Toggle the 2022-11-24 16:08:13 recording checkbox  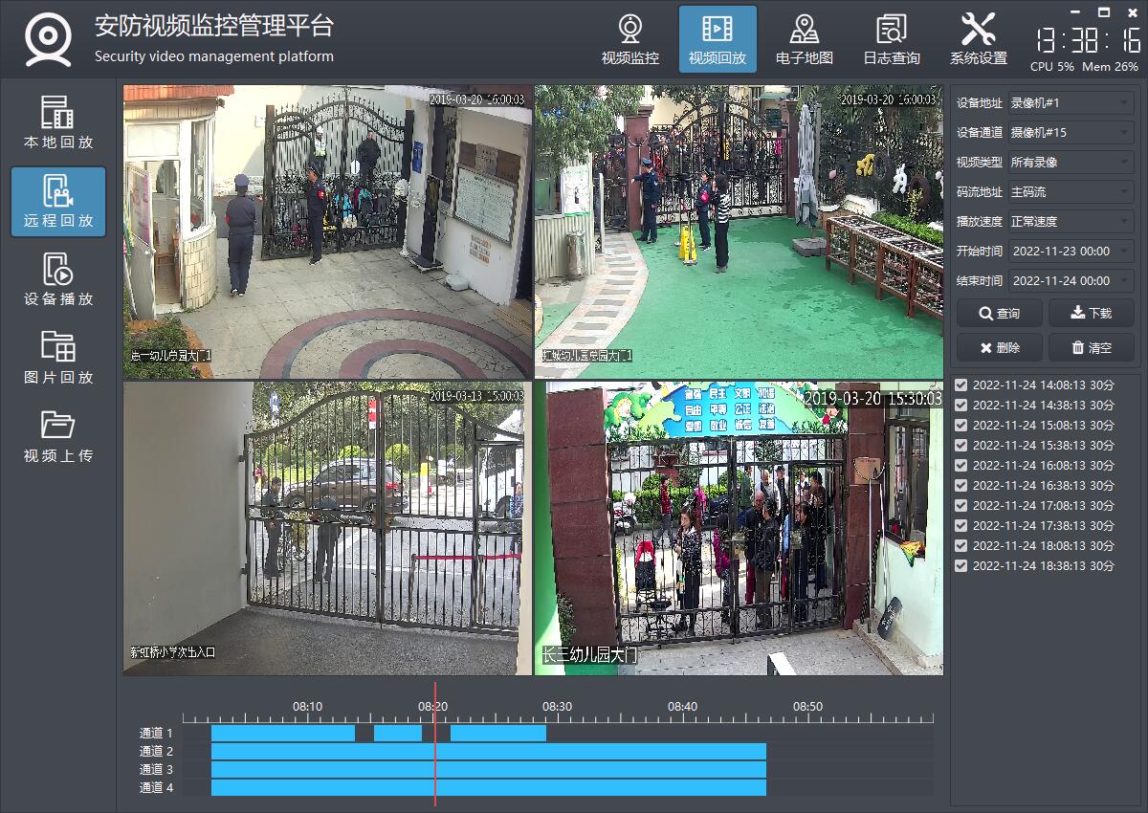(x=961, y=466)
